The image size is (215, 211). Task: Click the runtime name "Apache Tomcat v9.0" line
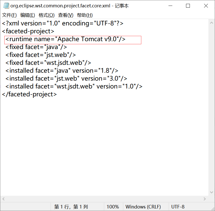click(65, 39)
